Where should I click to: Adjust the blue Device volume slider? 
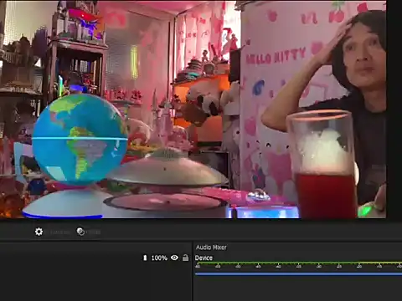[x=298, y=274]
